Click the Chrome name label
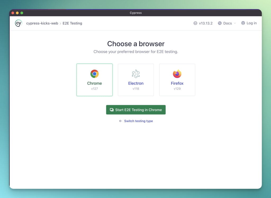271x198 pixels. point(94,83)
